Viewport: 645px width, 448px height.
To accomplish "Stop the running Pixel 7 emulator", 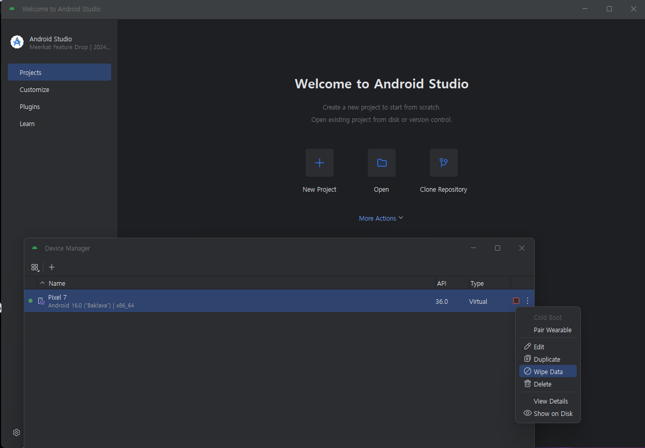I will point(516,301).
